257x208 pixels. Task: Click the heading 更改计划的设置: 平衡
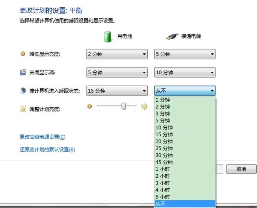(x=51, y=10)
